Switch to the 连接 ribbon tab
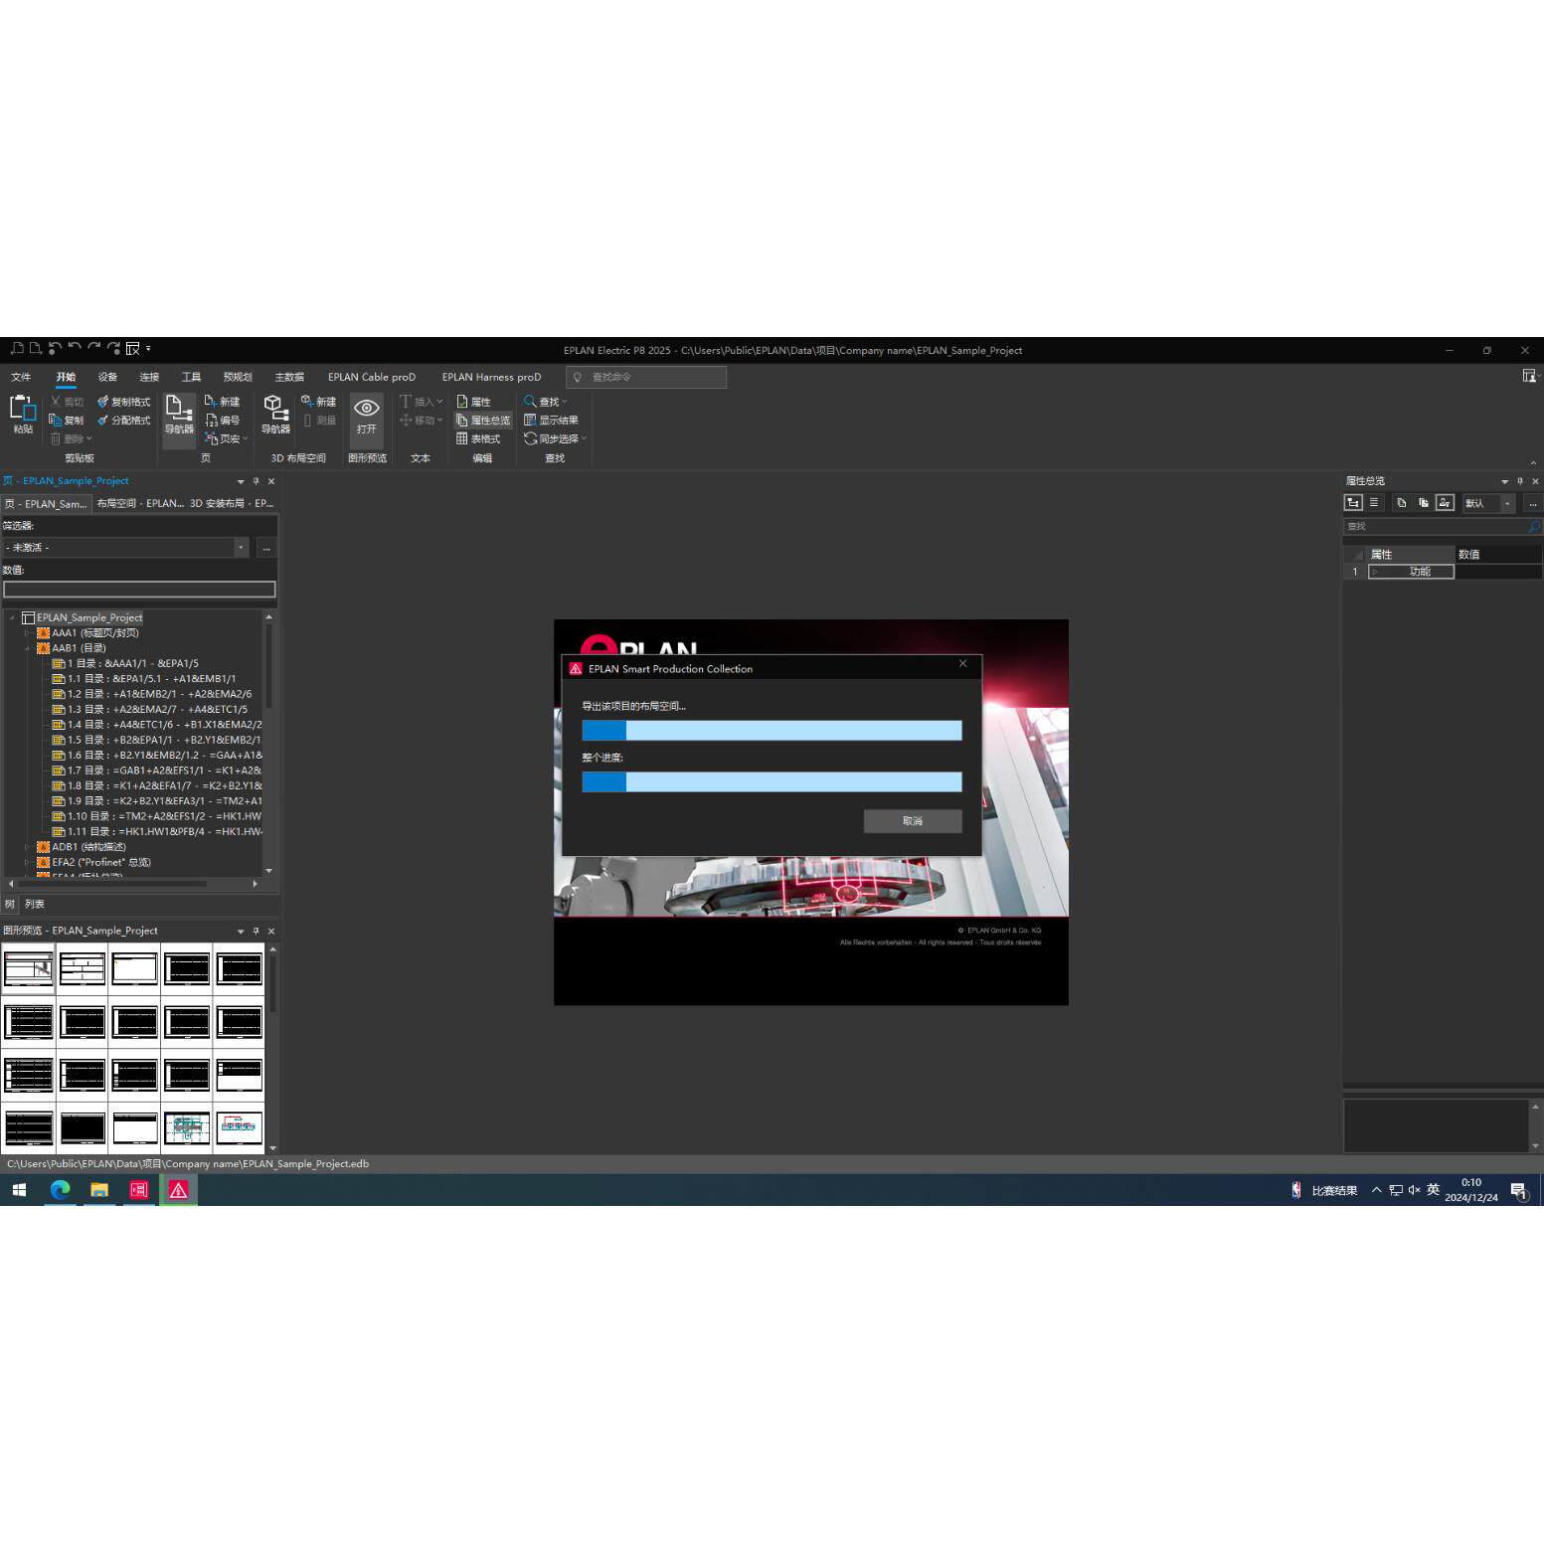This screenshot has height=1544, width=1544. point(149,377)
